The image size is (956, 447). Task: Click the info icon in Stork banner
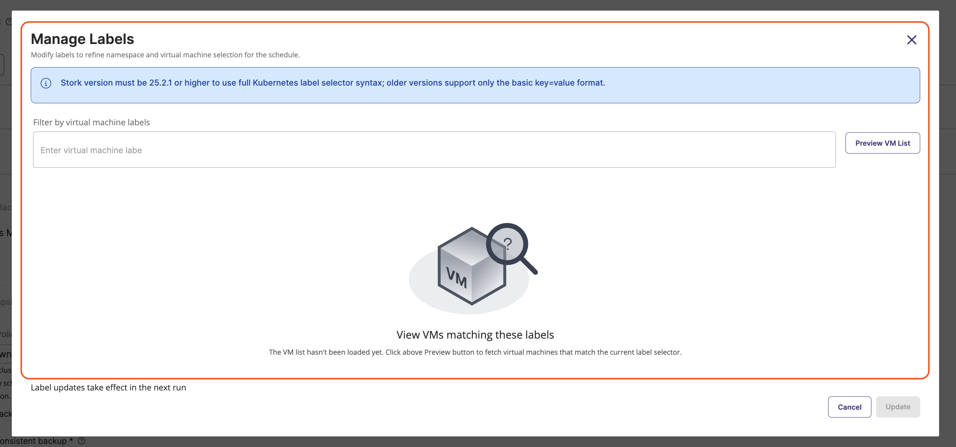click(46, 83)
